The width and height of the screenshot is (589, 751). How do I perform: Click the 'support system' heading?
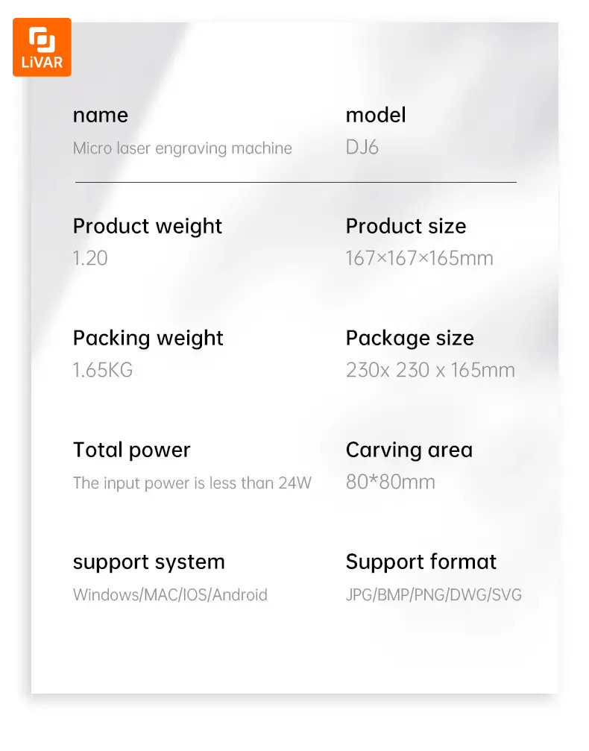click(x=149, y=562)
